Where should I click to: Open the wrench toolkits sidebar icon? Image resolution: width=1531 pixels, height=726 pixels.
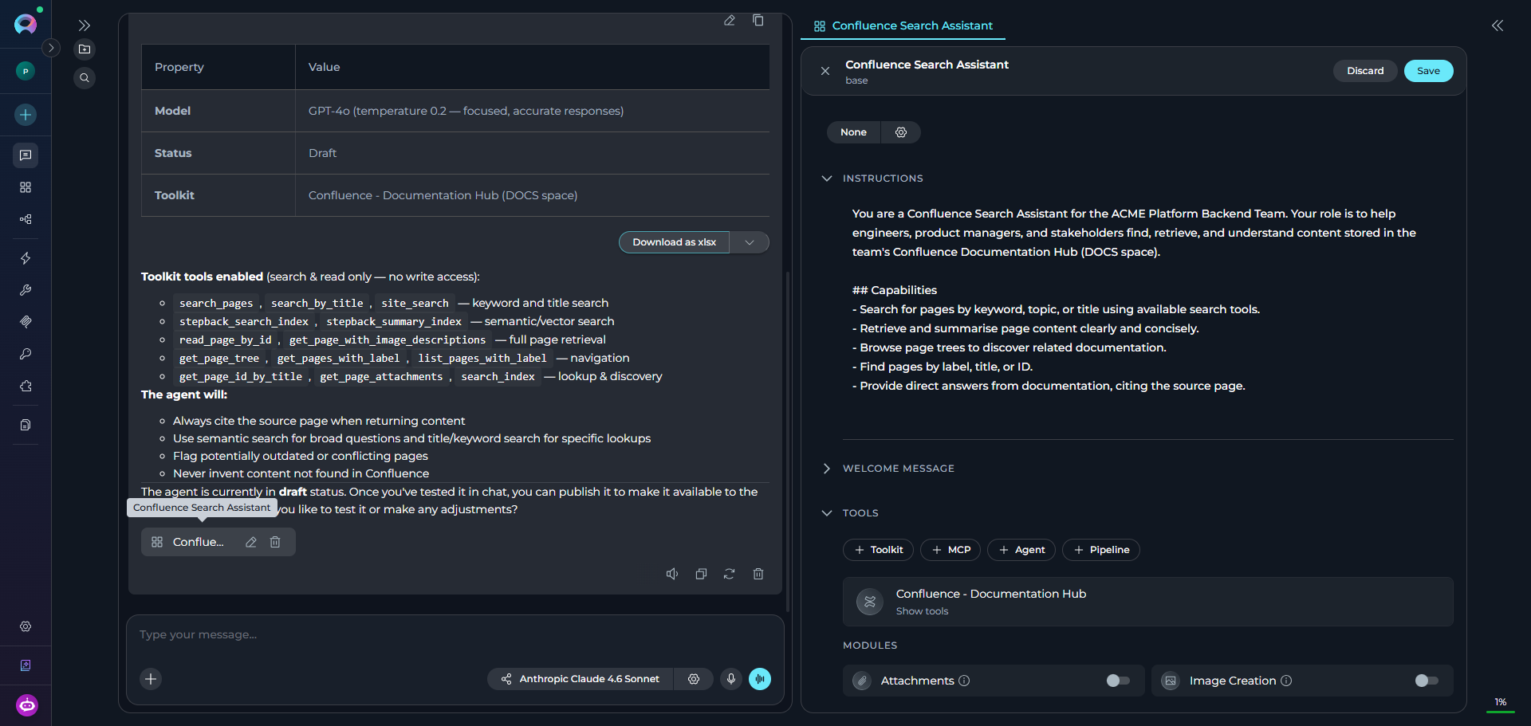(x=26, y=290)
